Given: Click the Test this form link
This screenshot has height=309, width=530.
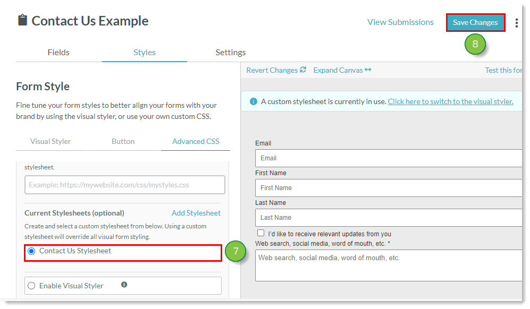Looking at the screenshot, I should (503, 70).
